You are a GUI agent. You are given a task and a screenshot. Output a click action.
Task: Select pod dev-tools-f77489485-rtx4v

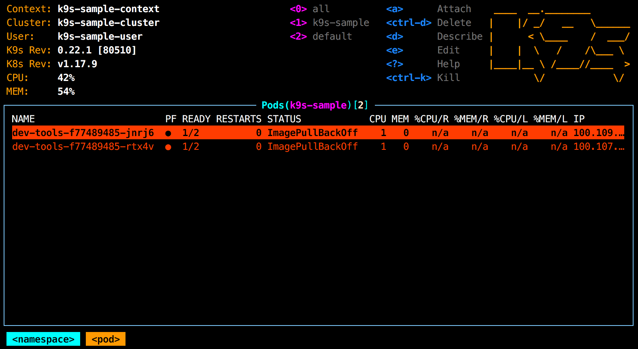(x=318, y=146)
